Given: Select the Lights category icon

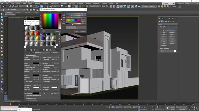Looking at the screenshot, I should (x=164, y=21).
